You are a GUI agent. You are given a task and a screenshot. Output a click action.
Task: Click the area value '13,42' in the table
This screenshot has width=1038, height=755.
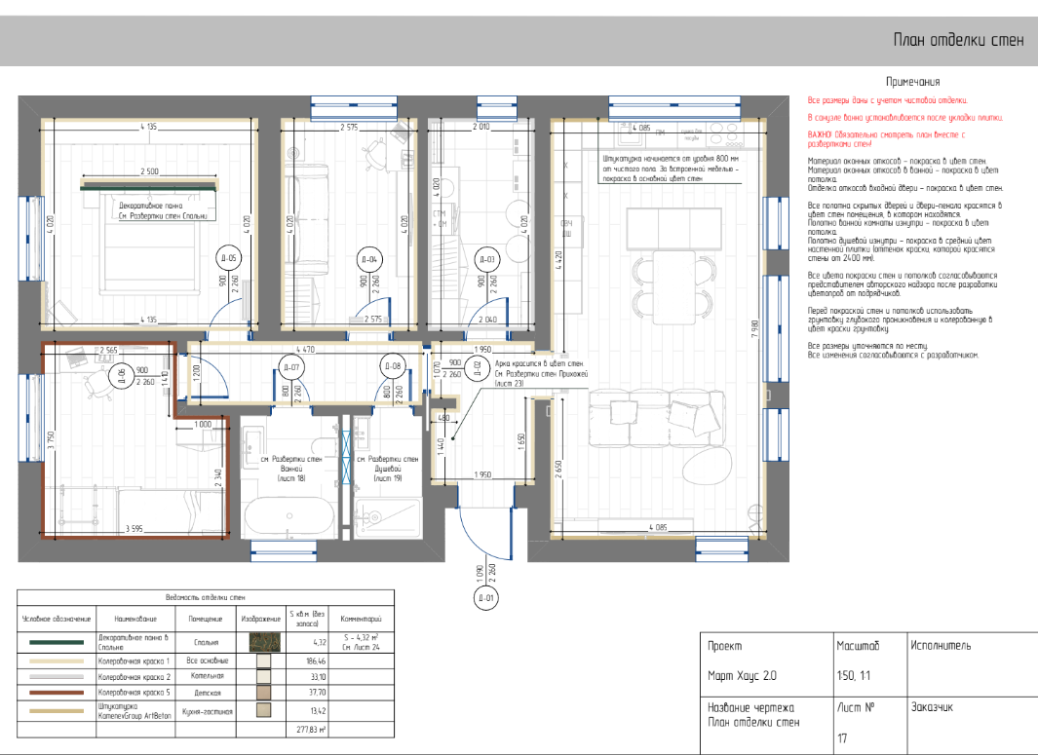(x=319, y=711)
